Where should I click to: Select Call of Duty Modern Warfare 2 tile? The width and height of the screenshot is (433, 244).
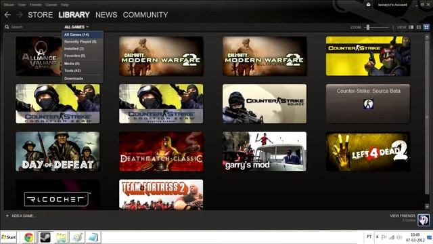pos(161,56)
